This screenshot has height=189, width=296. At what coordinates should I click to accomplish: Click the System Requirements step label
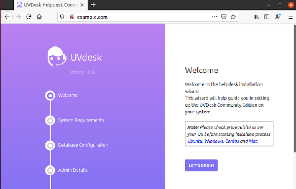tap(81, 120)
